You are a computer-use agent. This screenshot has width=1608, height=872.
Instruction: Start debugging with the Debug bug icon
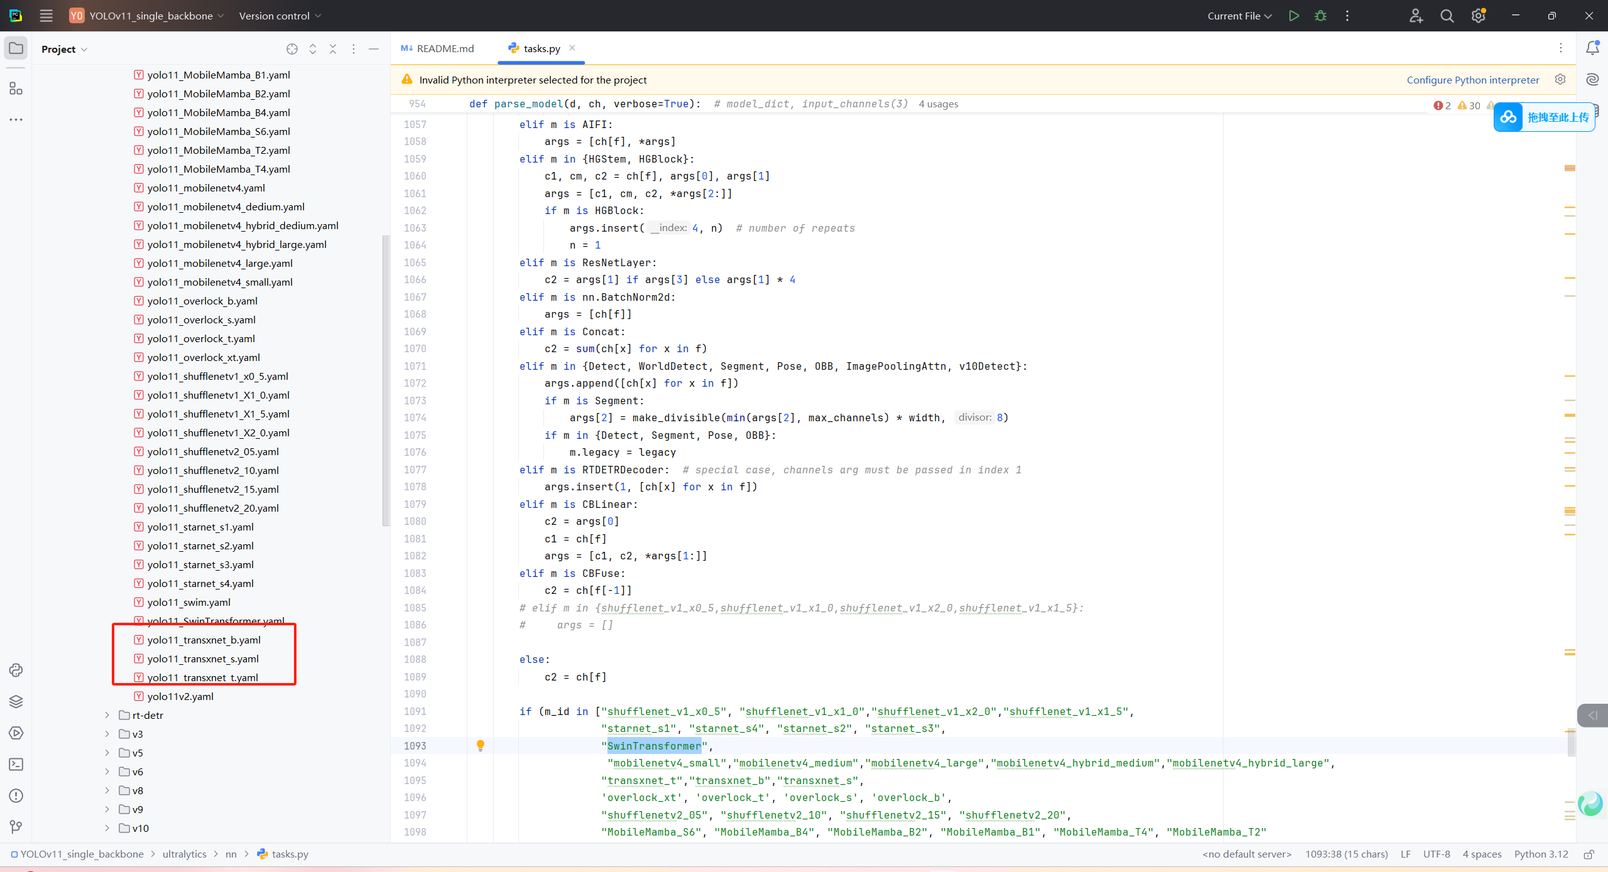[x=1320, y=16]
